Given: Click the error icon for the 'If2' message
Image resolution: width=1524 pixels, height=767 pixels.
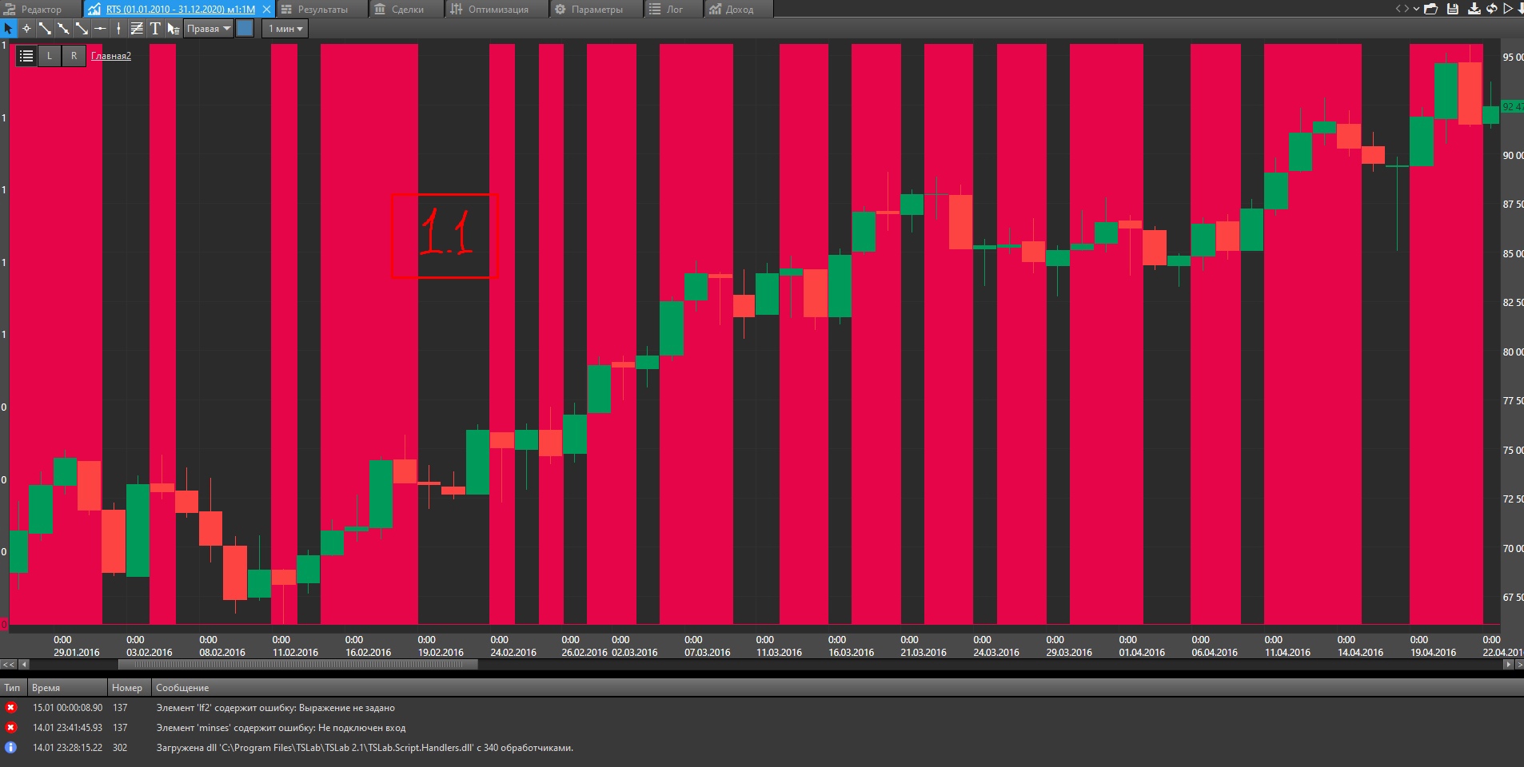Looking at the screenshot, I should click(11, 708).
